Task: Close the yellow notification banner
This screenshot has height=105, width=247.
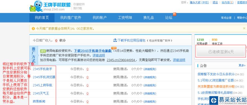Action: 244,28
